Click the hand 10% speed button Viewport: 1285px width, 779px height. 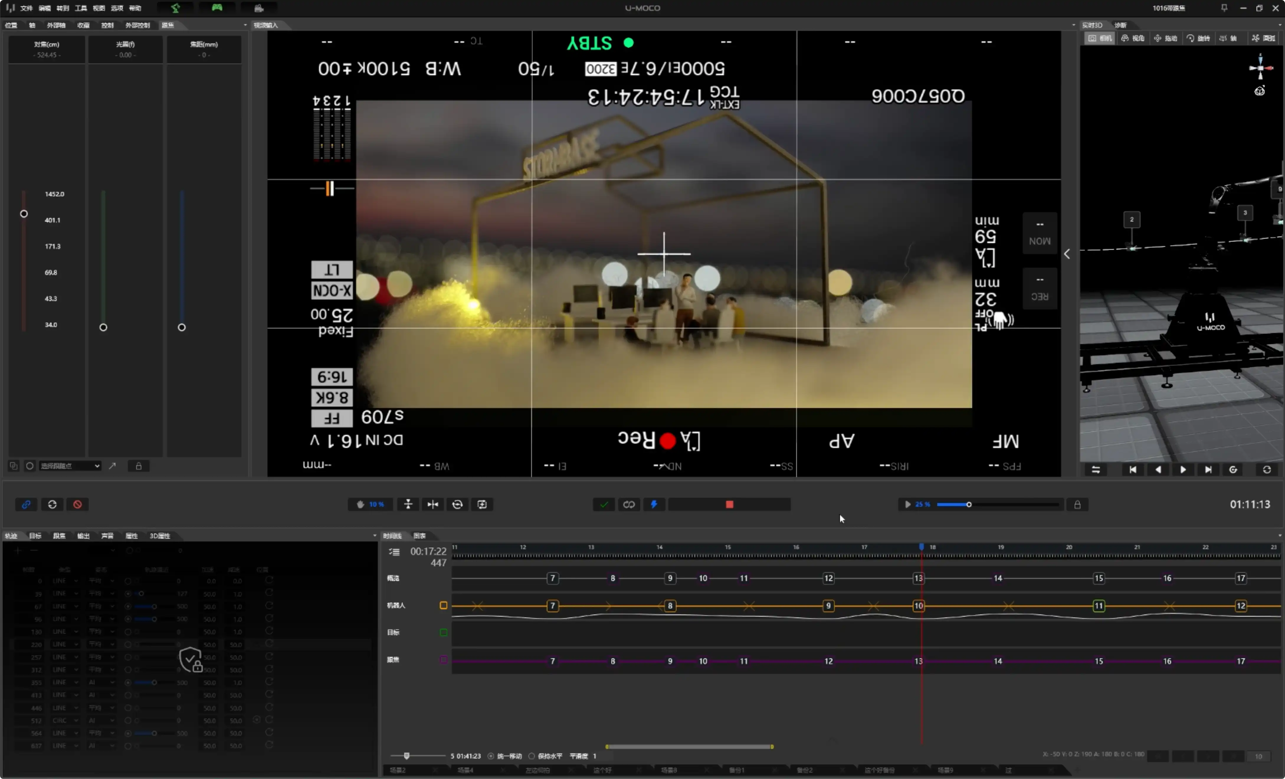pyautogui.click(x=370, y=505)
